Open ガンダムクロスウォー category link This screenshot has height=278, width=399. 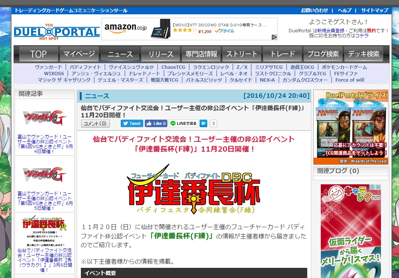(305, 80)
